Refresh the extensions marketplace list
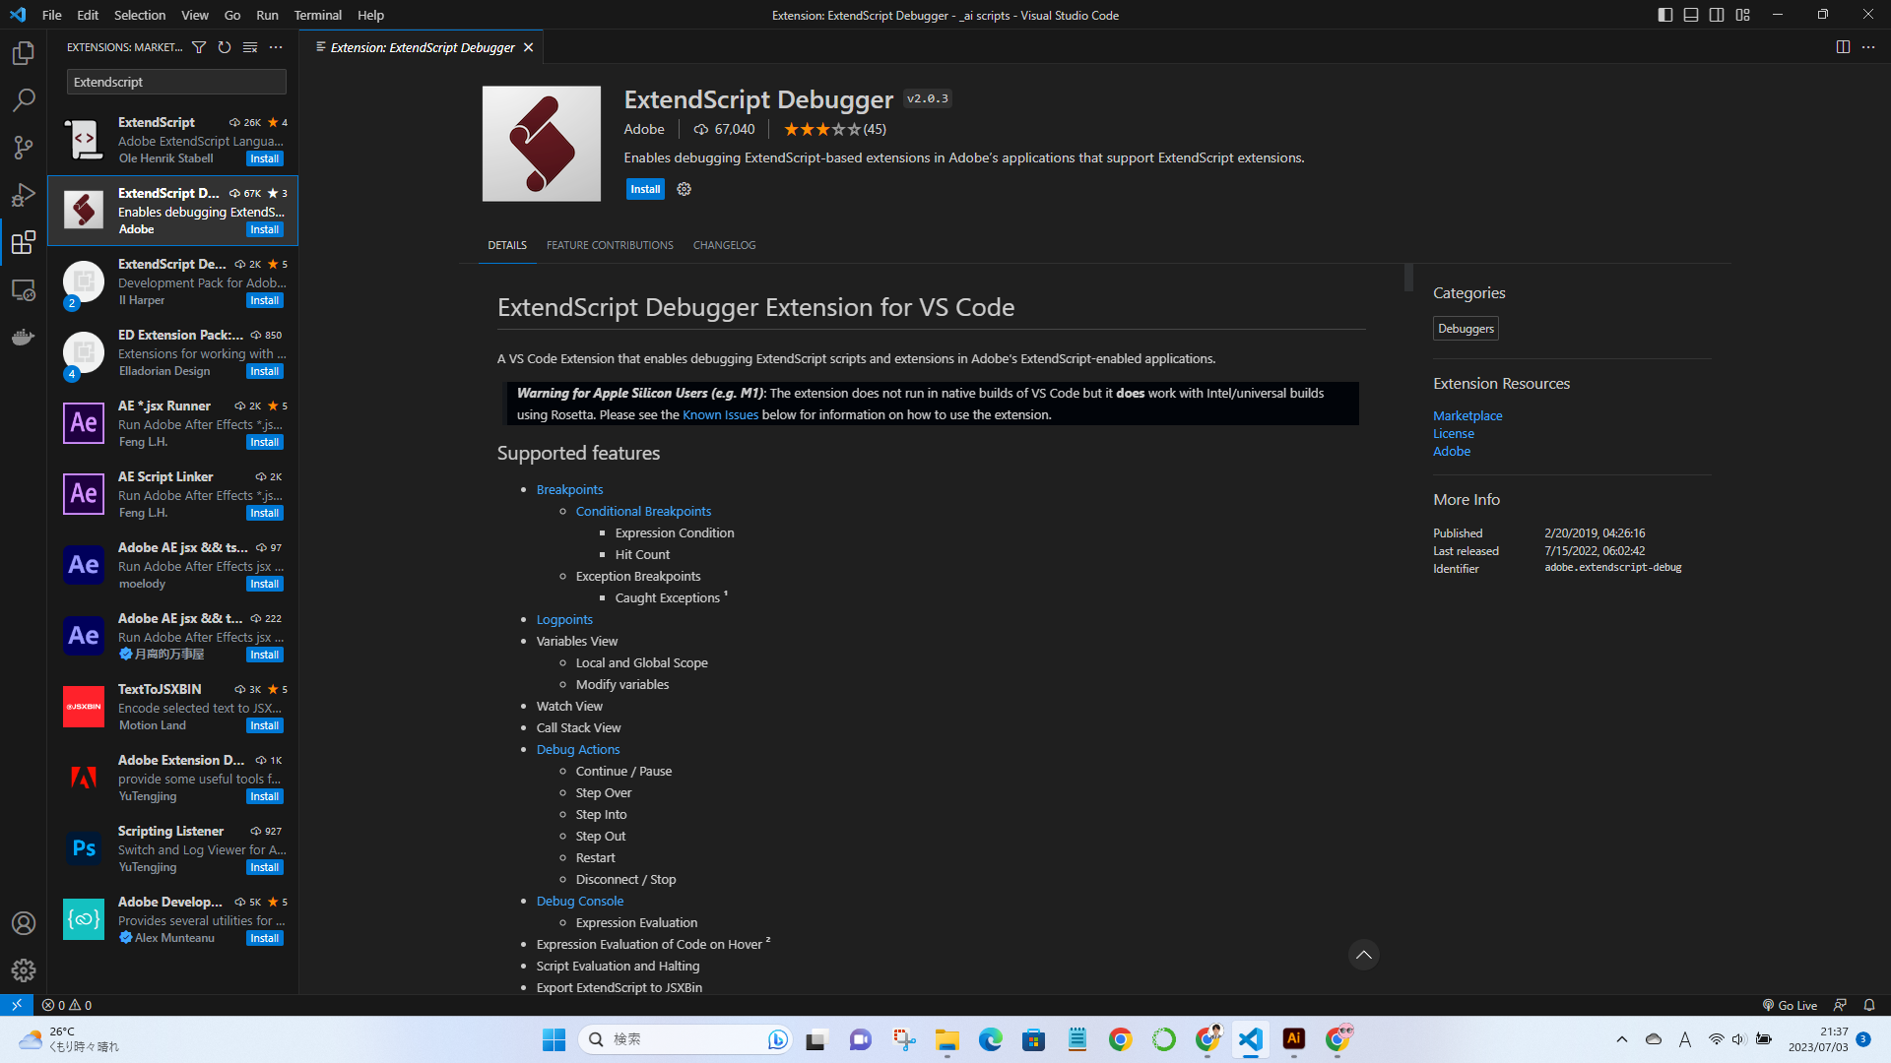This screenshot has height=1063, width=1891. click(x=225, y=47)
